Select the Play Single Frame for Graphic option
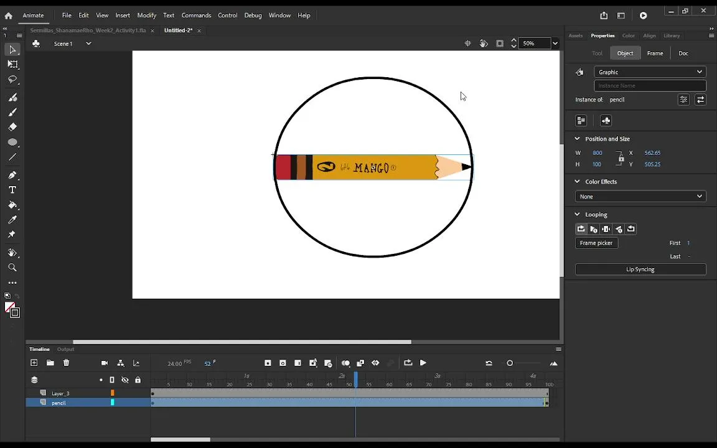Image resolution: width=717 pixels, height=448 pixels. pos(606,229)
